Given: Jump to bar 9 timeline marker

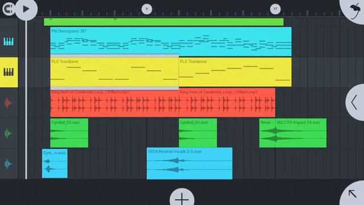Looking at the screenshot, I should tap(147, 9).
